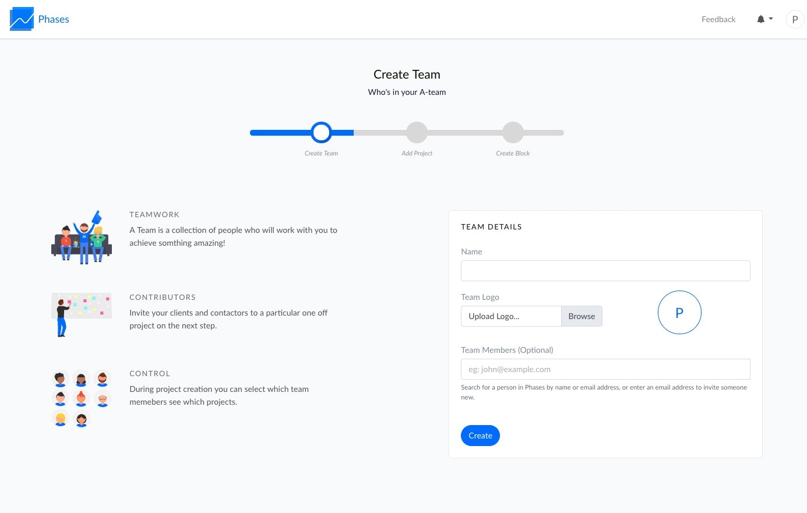Screen dimensions: 807x513
Task: Click the 'Team Members (Optional)' label
Action: click(507, 350)
